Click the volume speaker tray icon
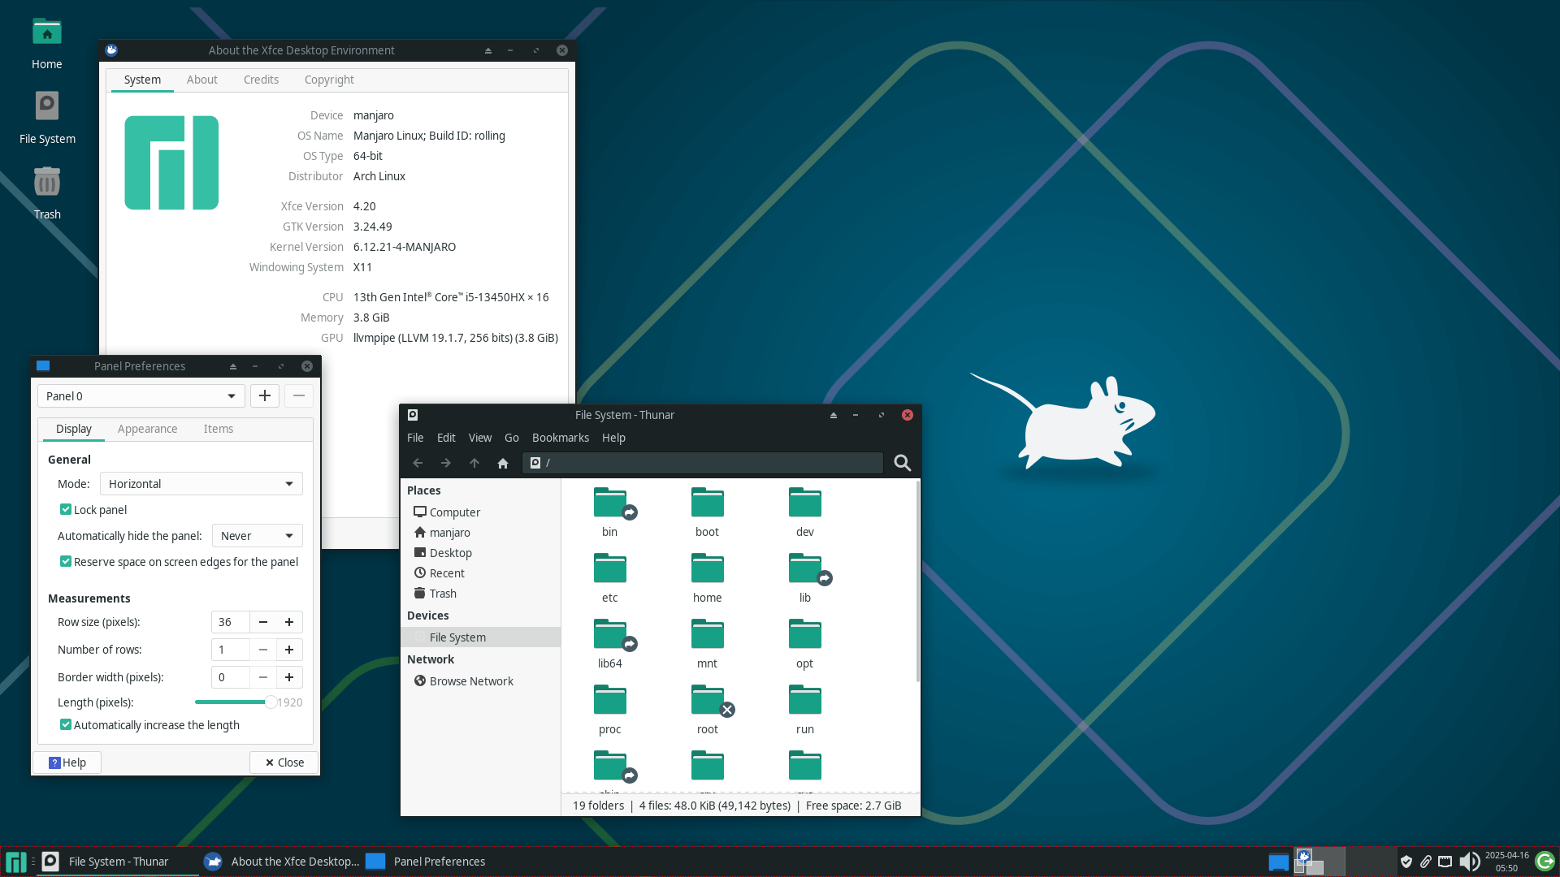Screen dimensions: 1560x877 pyautogui.click(x=1468, y=862)
